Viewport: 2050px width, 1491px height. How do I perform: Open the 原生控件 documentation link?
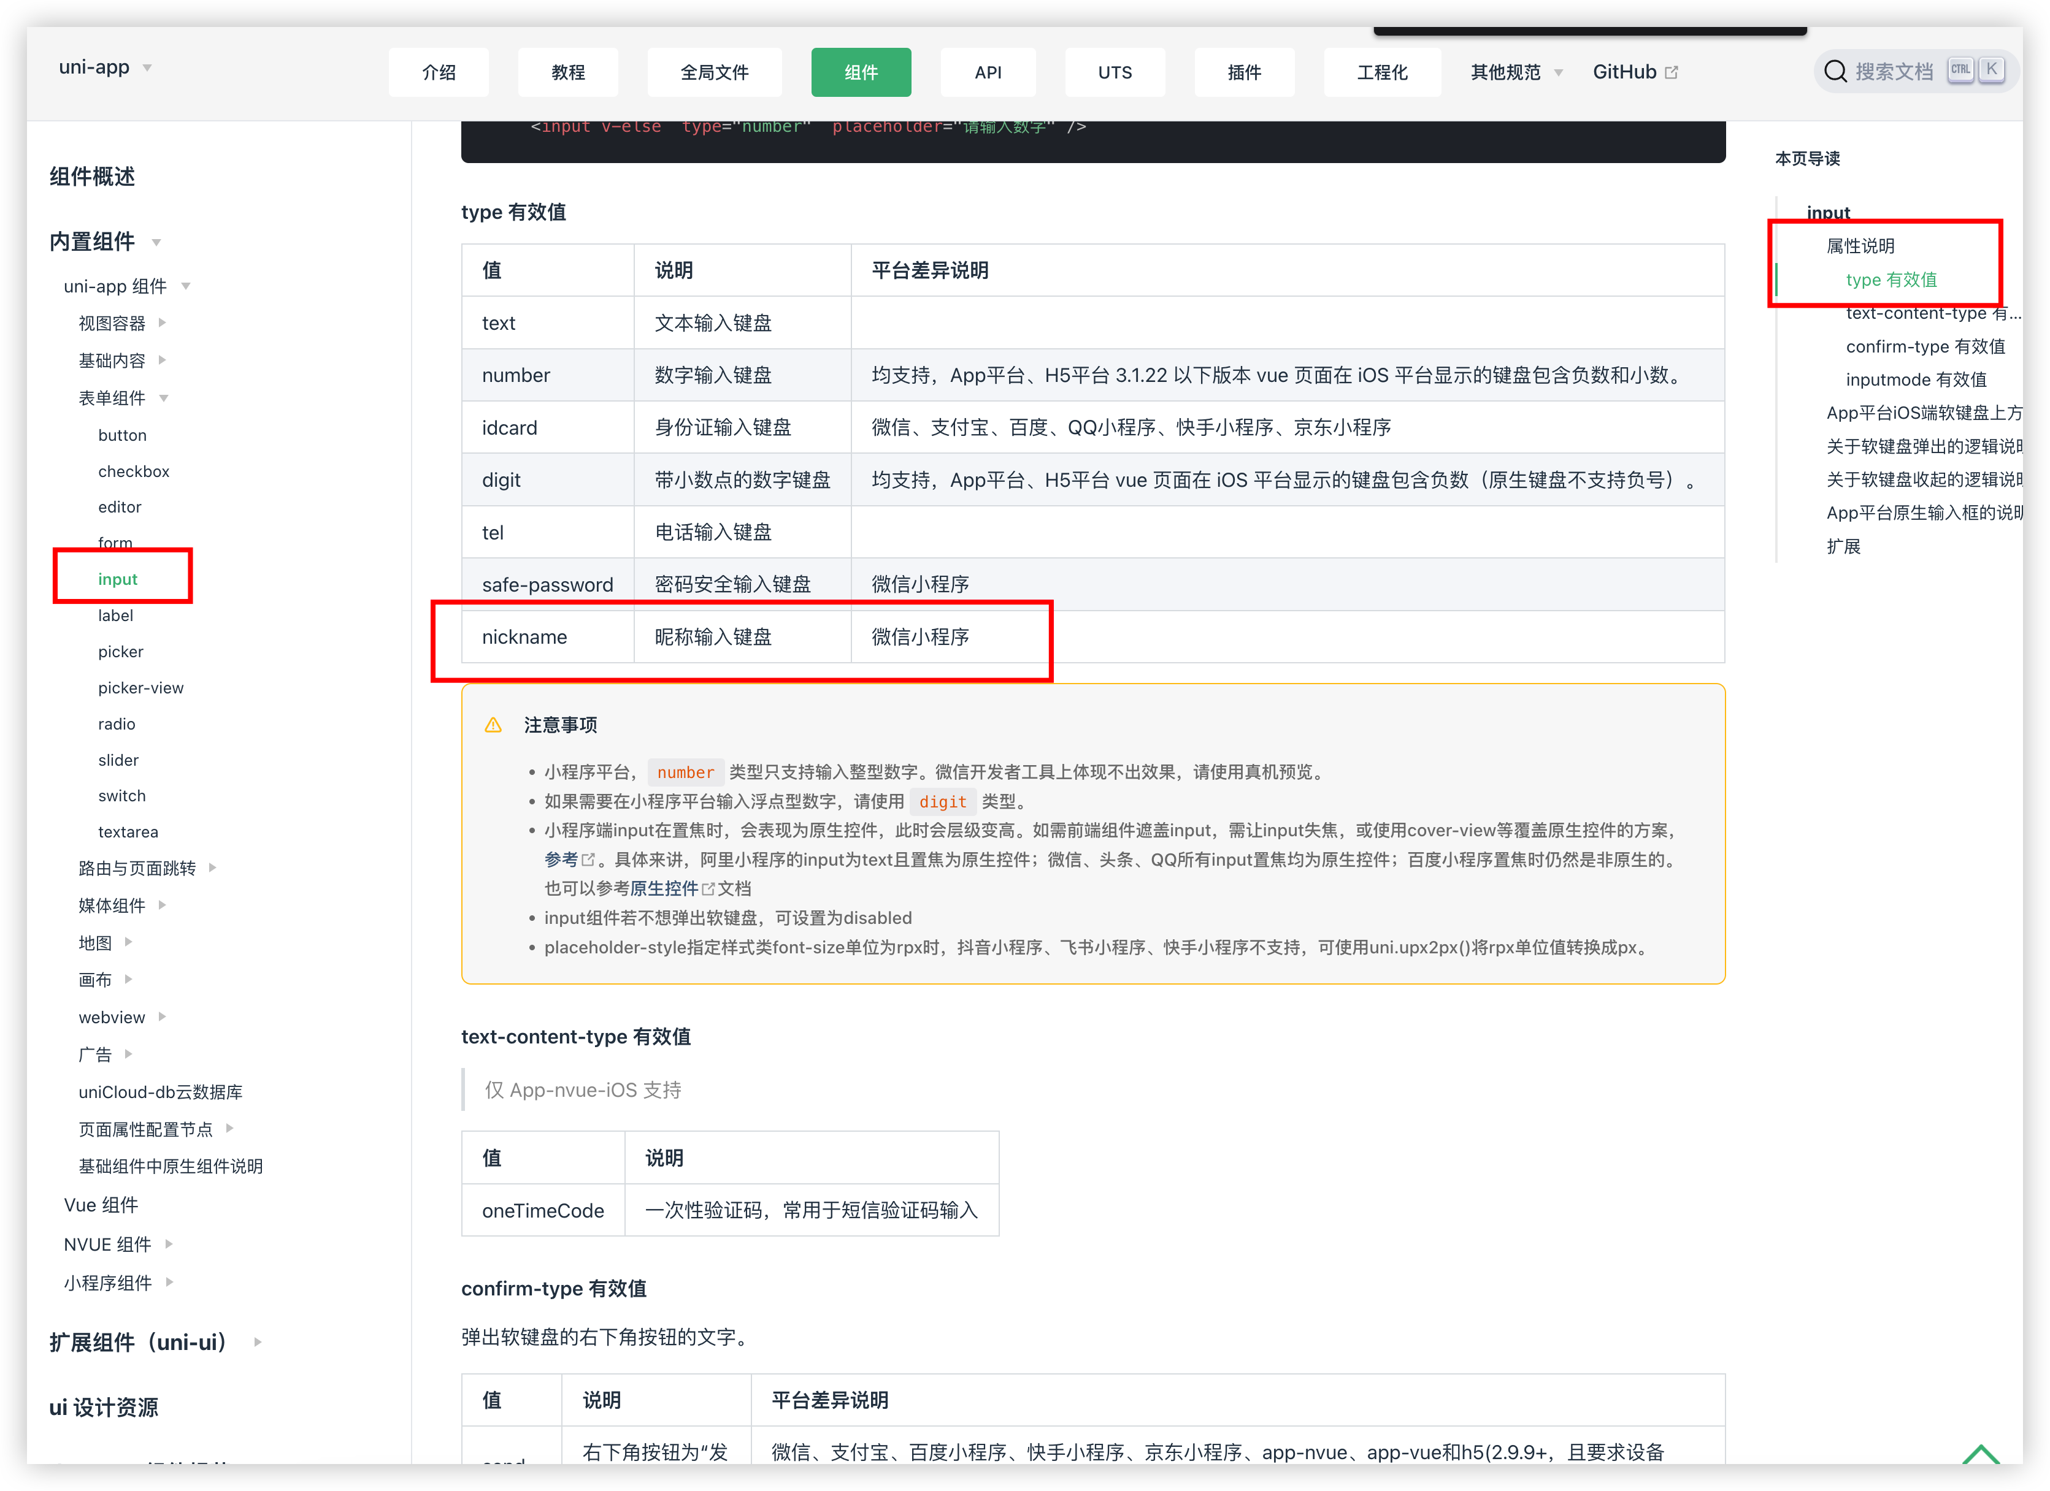pos(664,888)
